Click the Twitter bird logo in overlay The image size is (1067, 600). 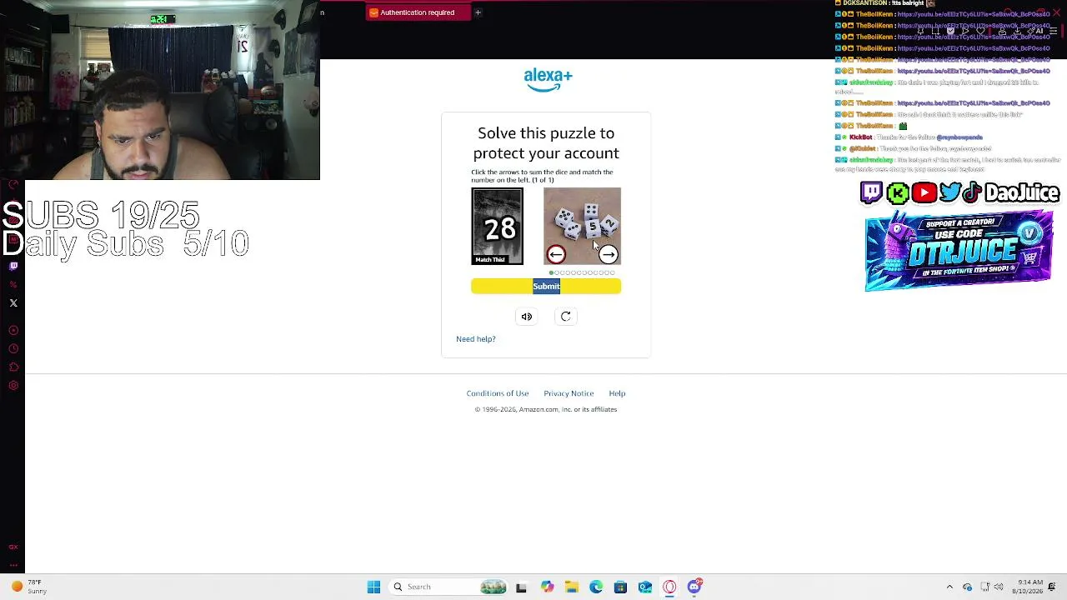(950, 193)
